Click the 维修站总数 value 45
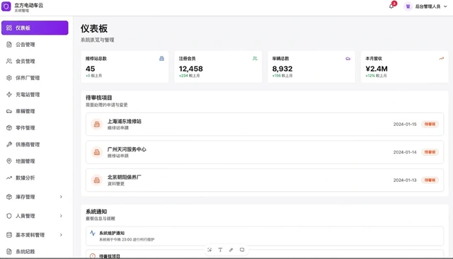The height and width of the screenshot is (259, 453). 90,69
